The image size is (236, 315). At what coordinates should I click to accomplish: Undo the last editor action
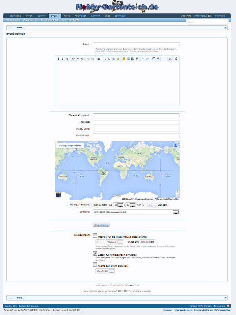click(143, 59)
